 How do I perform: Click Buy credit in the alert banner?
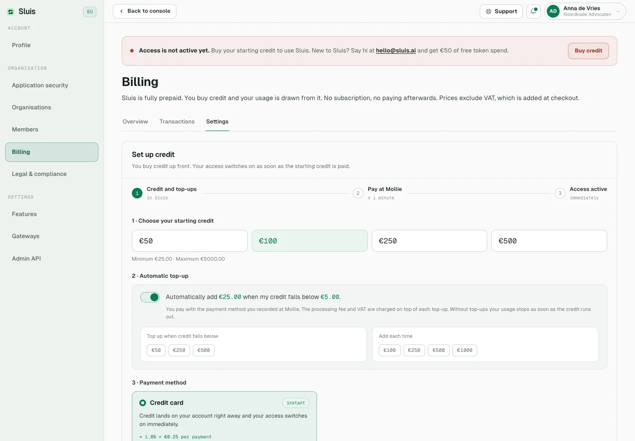pos(588,51)
